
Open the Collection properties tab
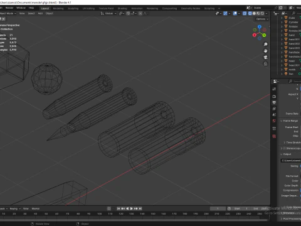(274, 129)
